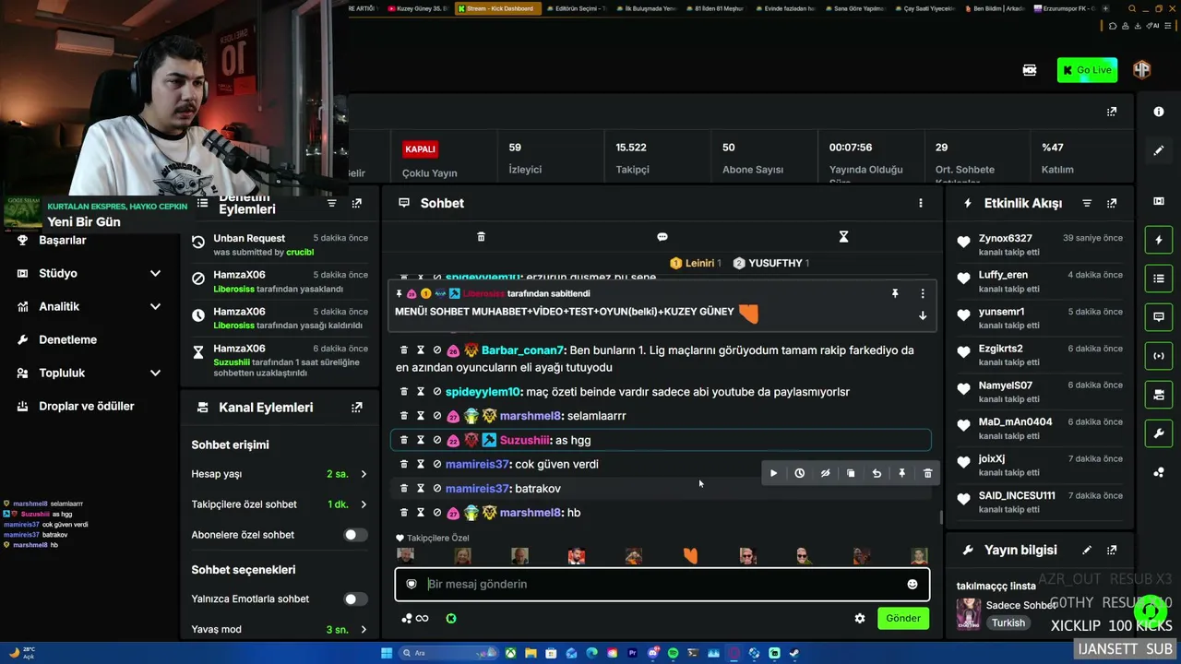The height and width of the screenshot is (664, 1181).
Task: Click the KAPALI Çoklu Yayın badge
Action: pyautogui.click(x=420, y=148)
